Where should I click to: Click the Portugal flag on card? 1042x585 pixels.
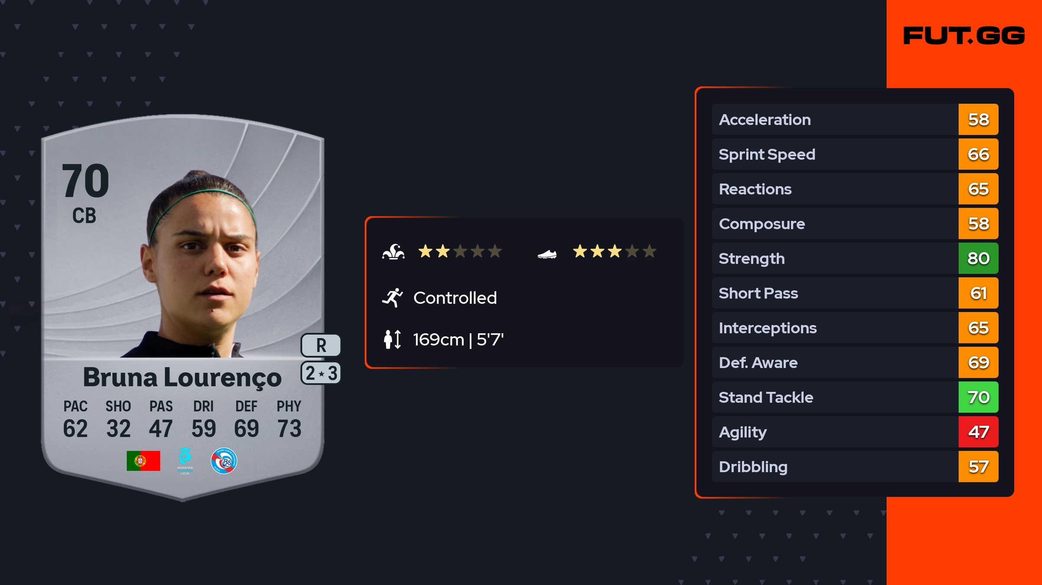(x=143, y=461)
